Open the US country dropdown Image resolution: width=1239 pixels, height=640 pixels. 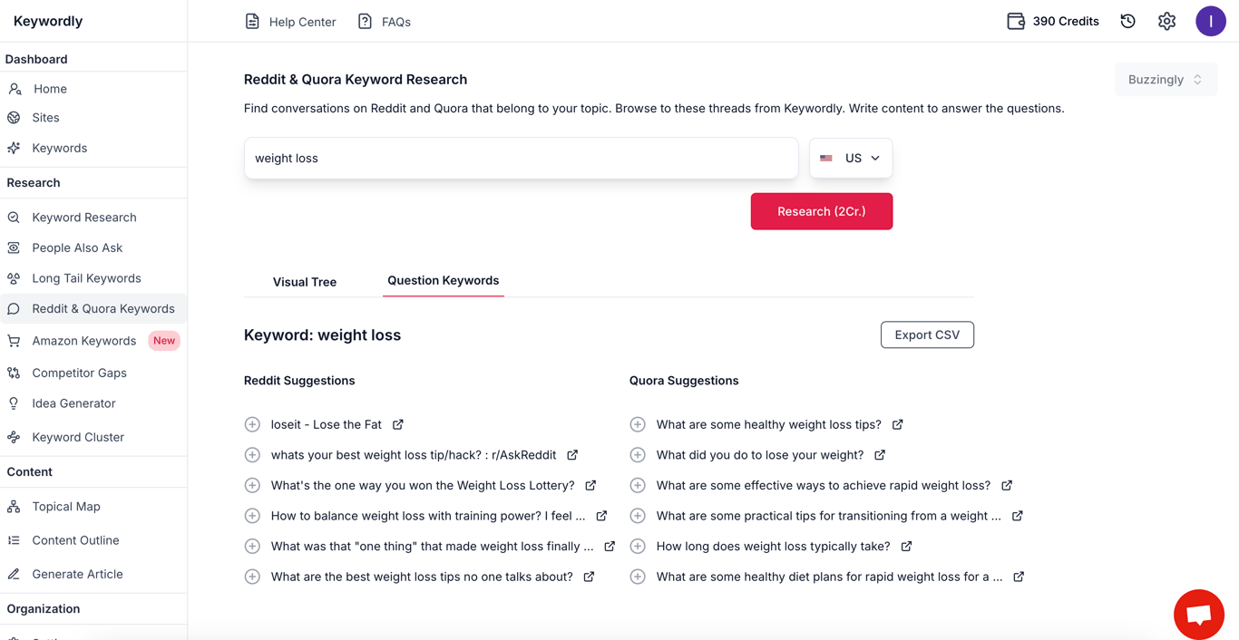pos(850,158)
